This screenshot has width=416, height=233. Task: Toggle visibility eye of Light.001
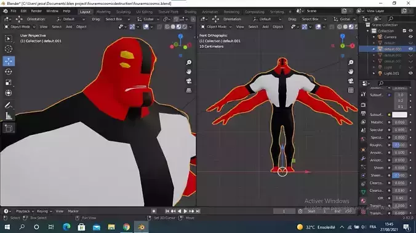coord(410,73)
